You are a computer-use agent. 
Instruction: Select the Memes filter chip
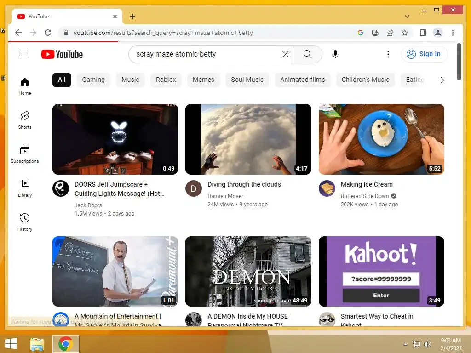point(203,80)
